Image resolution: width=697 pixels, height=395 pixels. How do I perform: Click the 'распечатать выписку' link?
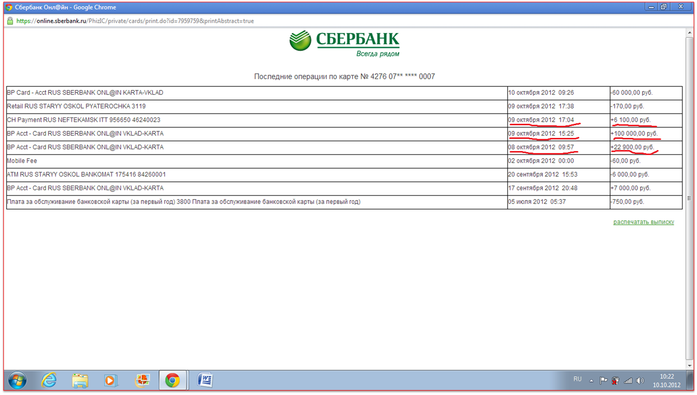[643, 222]
